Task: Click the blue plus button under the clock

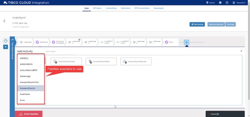Action: click(x=6, y=47)
